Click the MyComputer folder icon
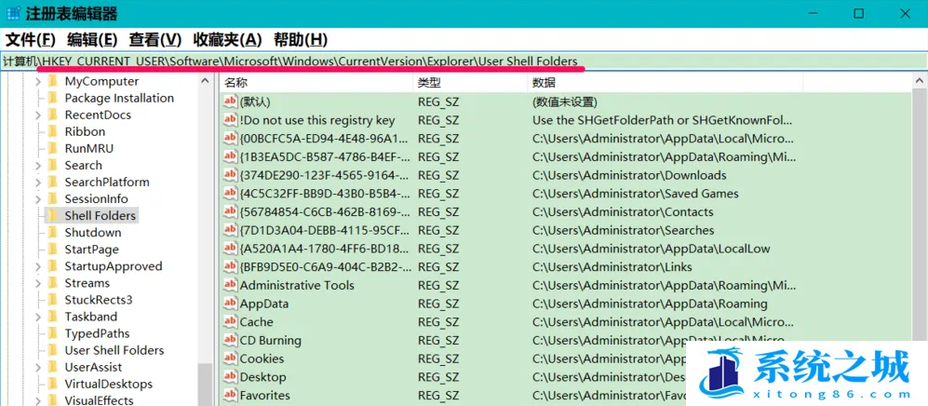This screenshot has height=406, width=928. [52, 81]
